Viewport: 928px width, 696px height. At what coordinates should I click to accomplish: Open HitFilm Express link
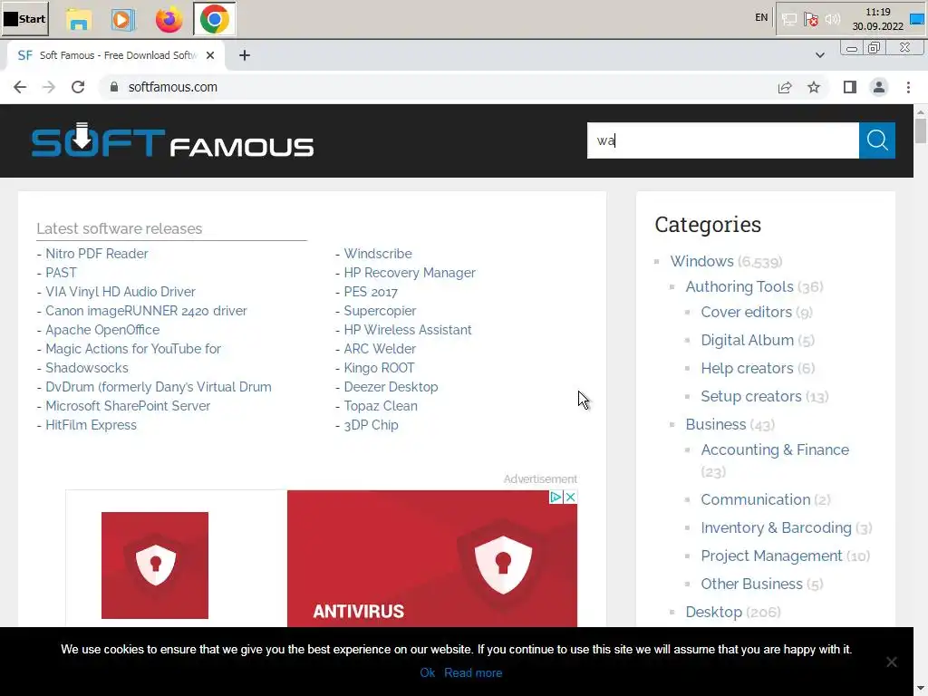(x=92, y=425)
